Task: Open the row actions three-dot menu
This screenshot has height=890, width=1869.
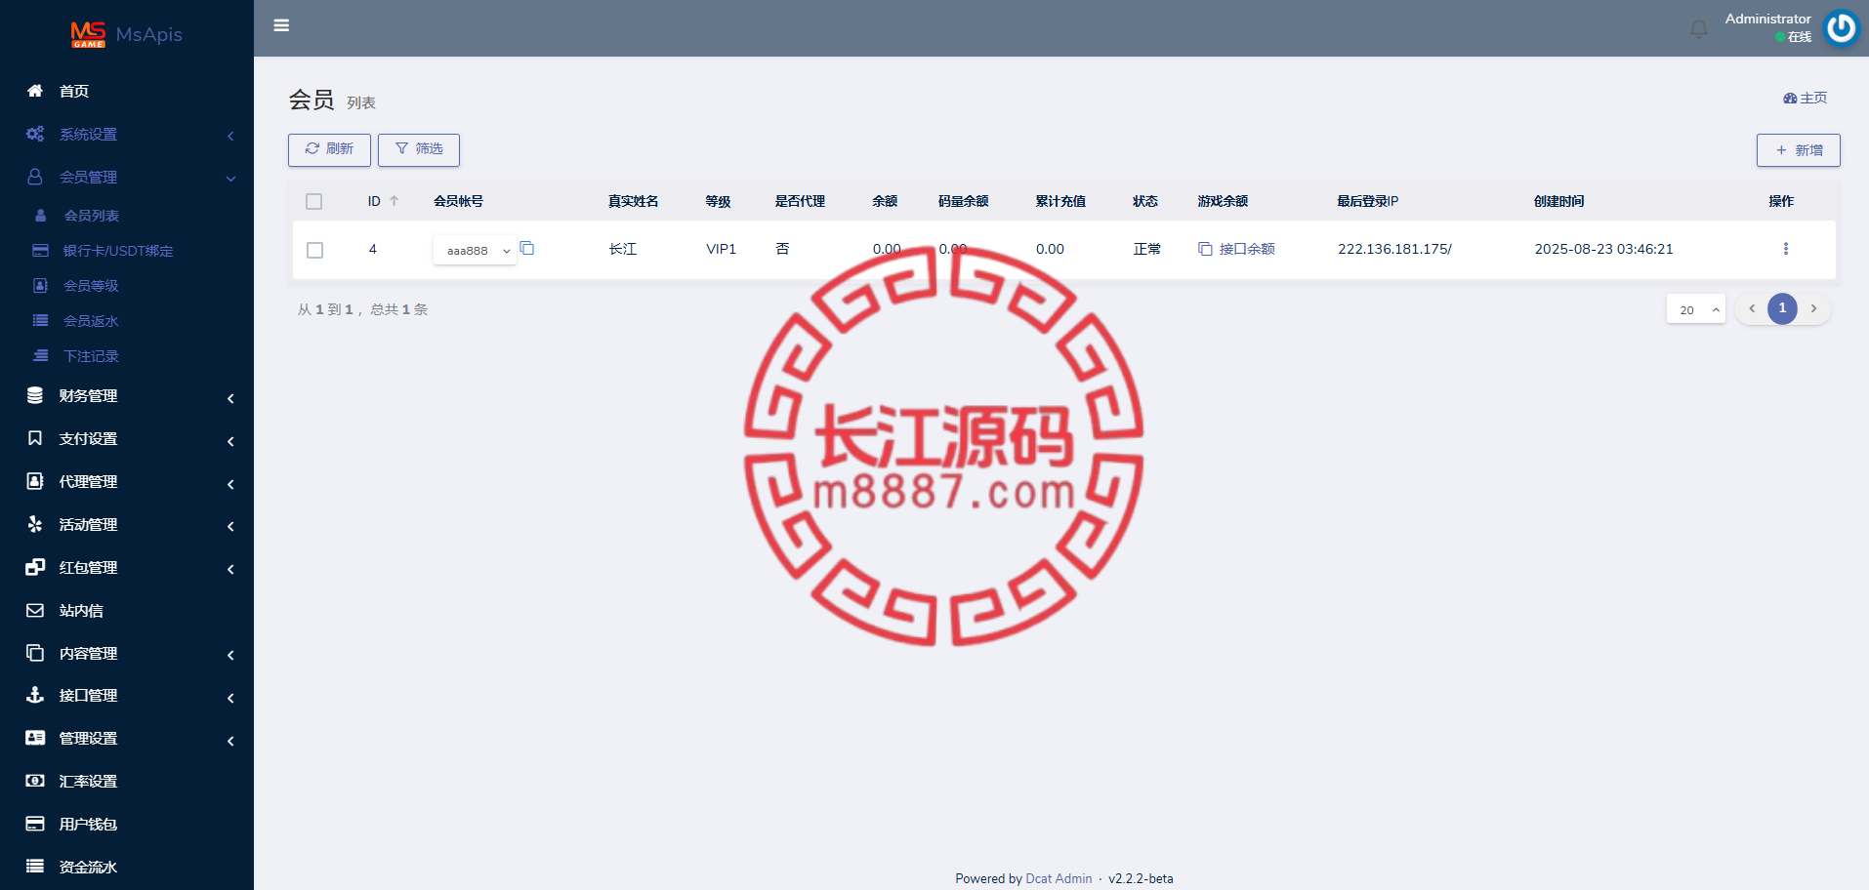Action: 1786,249
